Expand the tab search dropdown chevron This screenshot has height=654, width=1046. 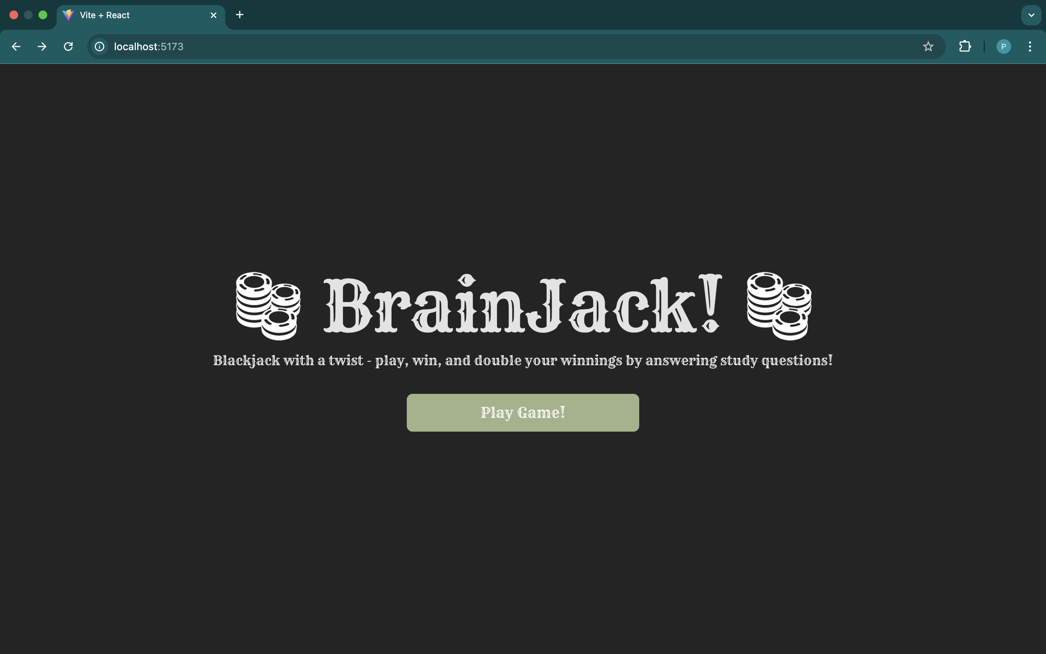tap(1031, 15)
